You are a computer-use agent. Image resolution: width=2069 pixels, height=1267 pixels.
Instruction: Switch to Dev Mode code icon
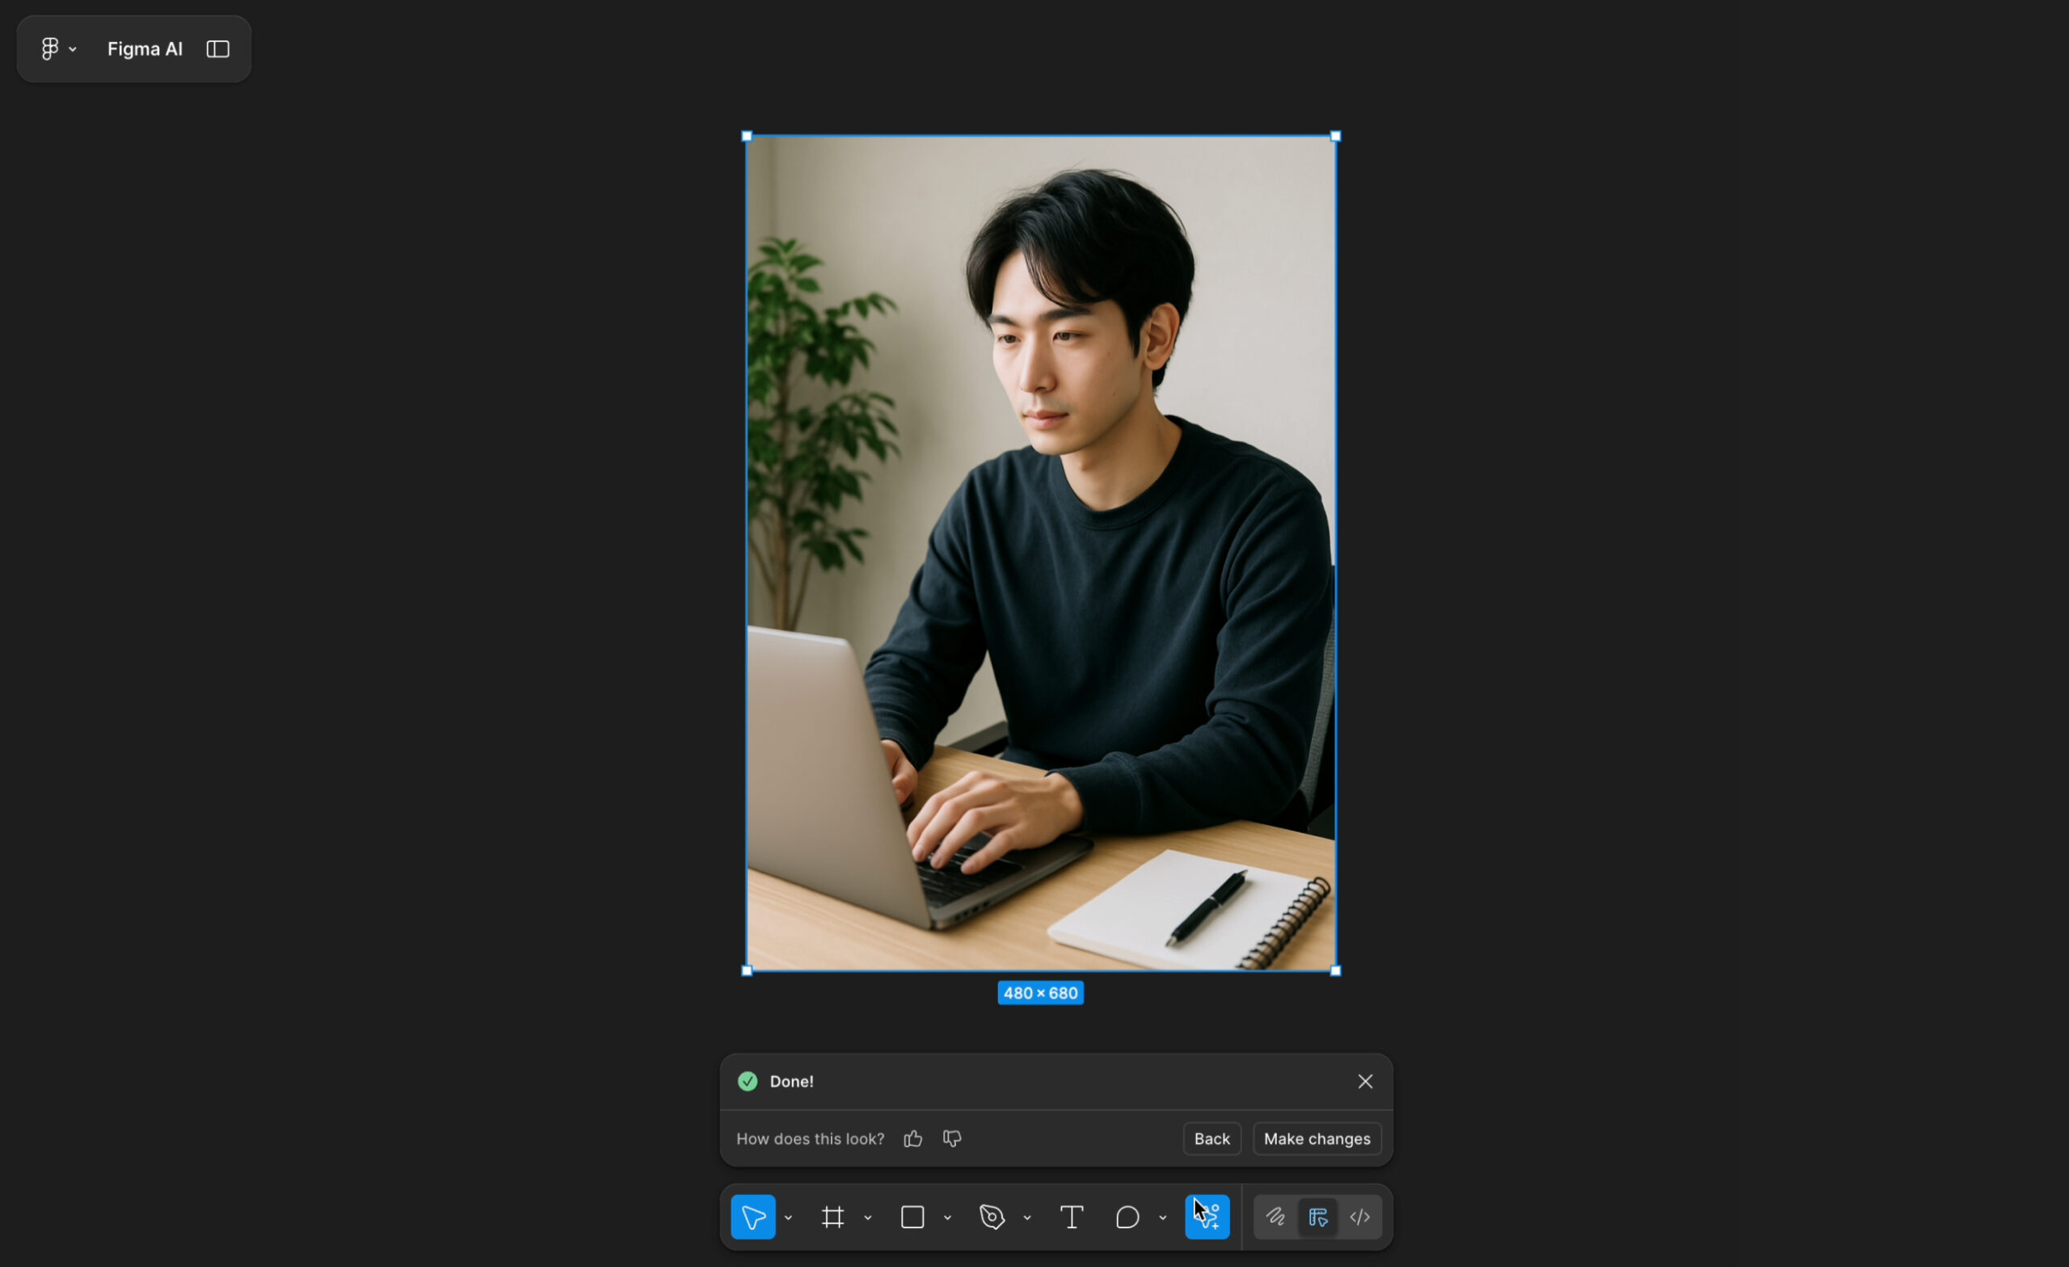pos(1360,1217)
